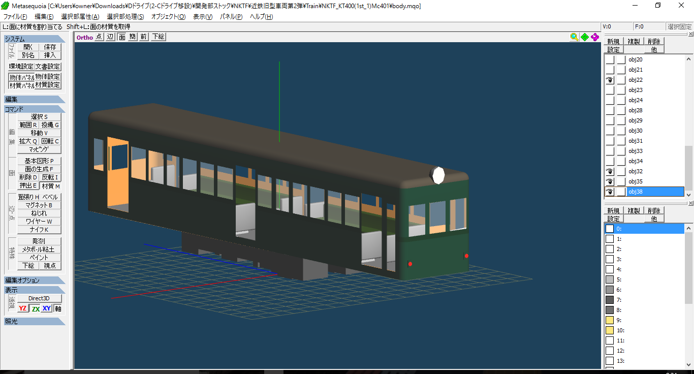Viewport: 694px width, 374px height.
Task: Expand the 照光 panel header
Action: pyautogui.click(x=35, y=322)
